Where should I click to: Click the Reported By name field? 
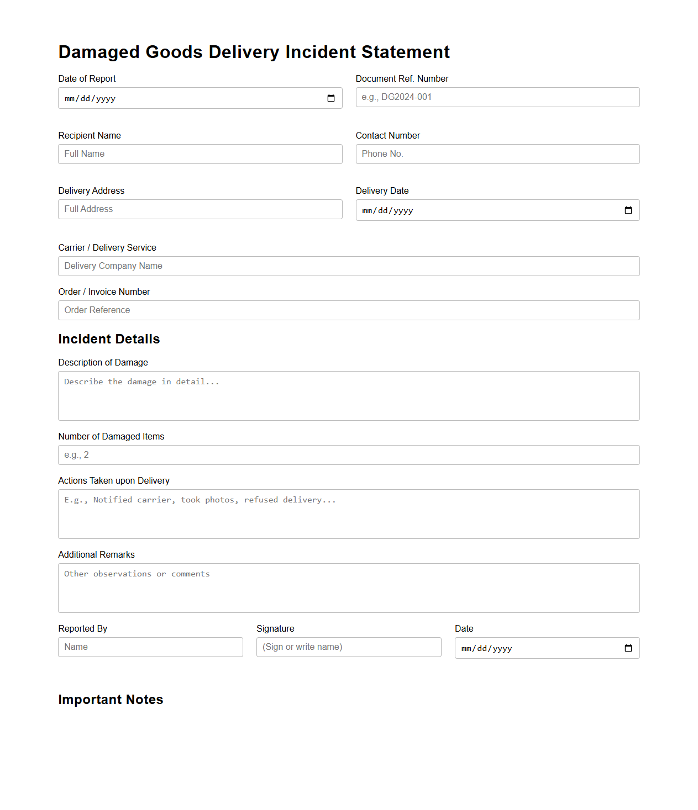coord(150,647)
